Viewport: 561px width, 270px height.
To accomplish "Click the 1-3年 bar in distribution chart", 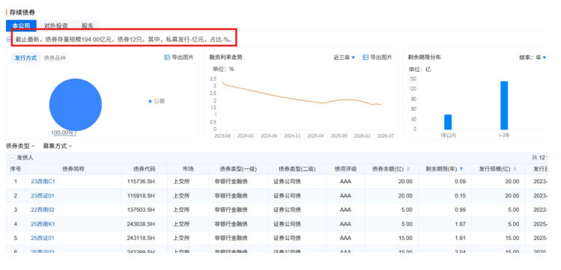I will tap(504, 105).
